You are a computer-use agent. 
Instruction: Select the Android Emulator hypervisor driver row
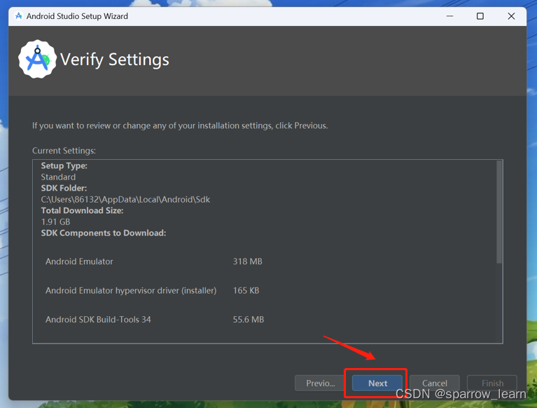tap(153, 290)
